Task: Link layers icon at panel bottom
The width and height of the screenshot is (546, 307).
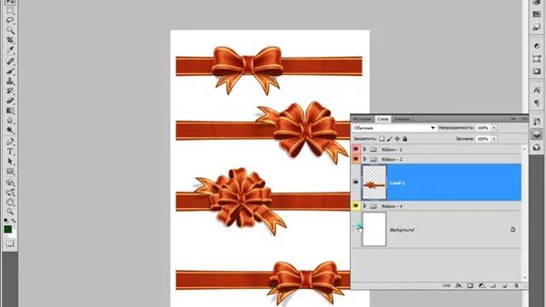Action: (447, 286)
